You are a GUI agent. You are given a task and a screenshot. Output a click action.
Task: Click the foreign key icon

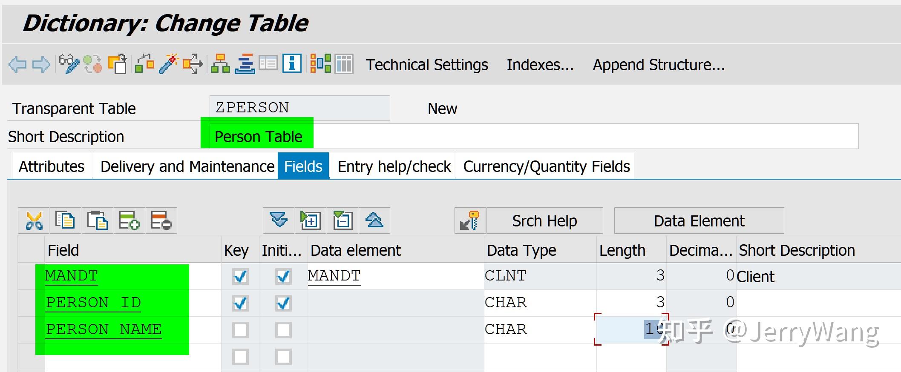[469, 221]
